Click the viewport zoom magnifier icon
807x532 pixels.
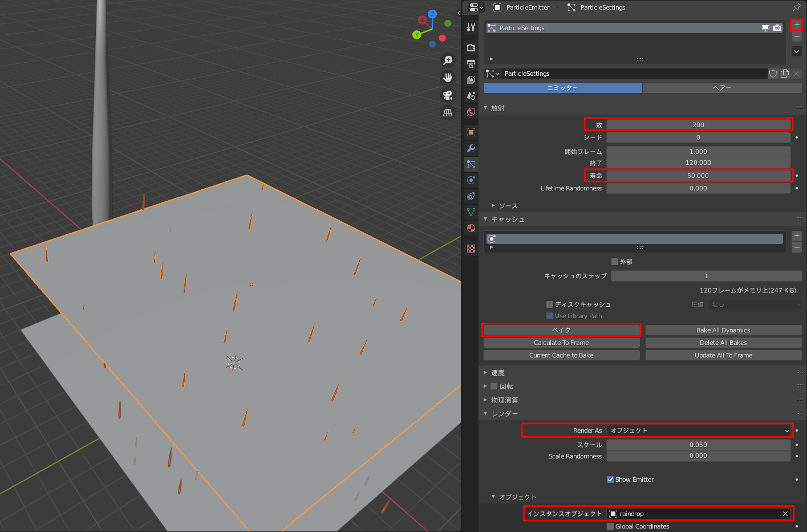tap(448, 60)
